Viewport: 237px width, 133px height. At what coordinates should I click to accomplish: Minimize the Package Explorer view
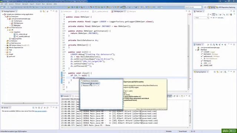(53, 11)
